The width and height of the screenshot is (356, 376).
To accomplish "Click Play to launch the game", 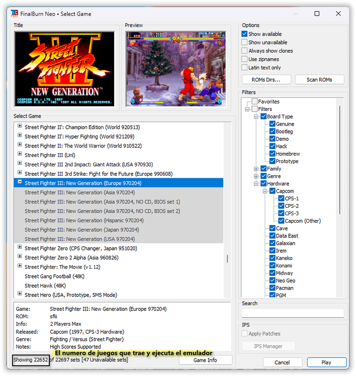I will click(x=326, y=362).
